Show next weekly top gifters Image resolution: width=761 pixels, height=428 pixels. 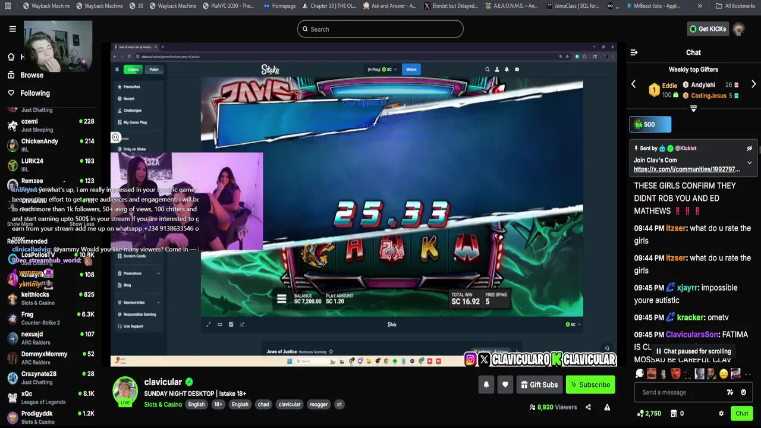[753, 84]
